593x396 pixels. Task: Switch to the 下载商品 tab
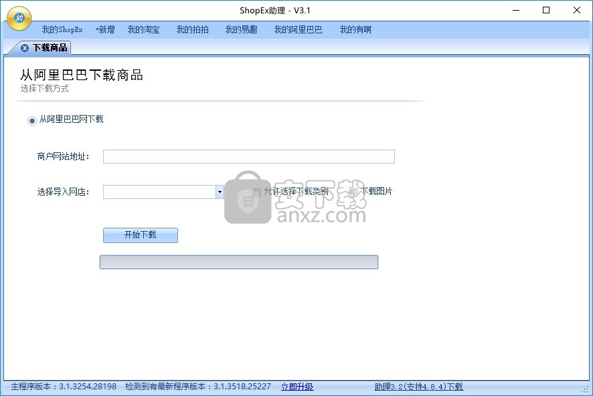[50, 47]
